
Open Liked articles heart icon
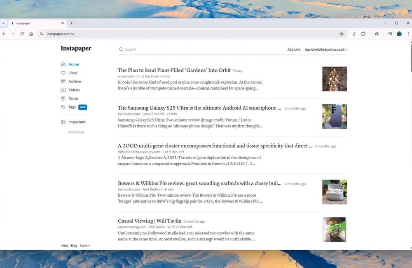[63, 73]
